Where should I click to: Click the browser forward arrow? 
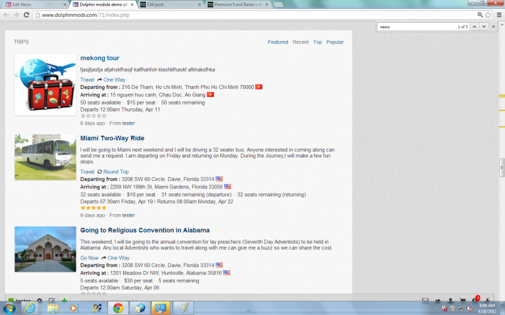coord(16,14)
